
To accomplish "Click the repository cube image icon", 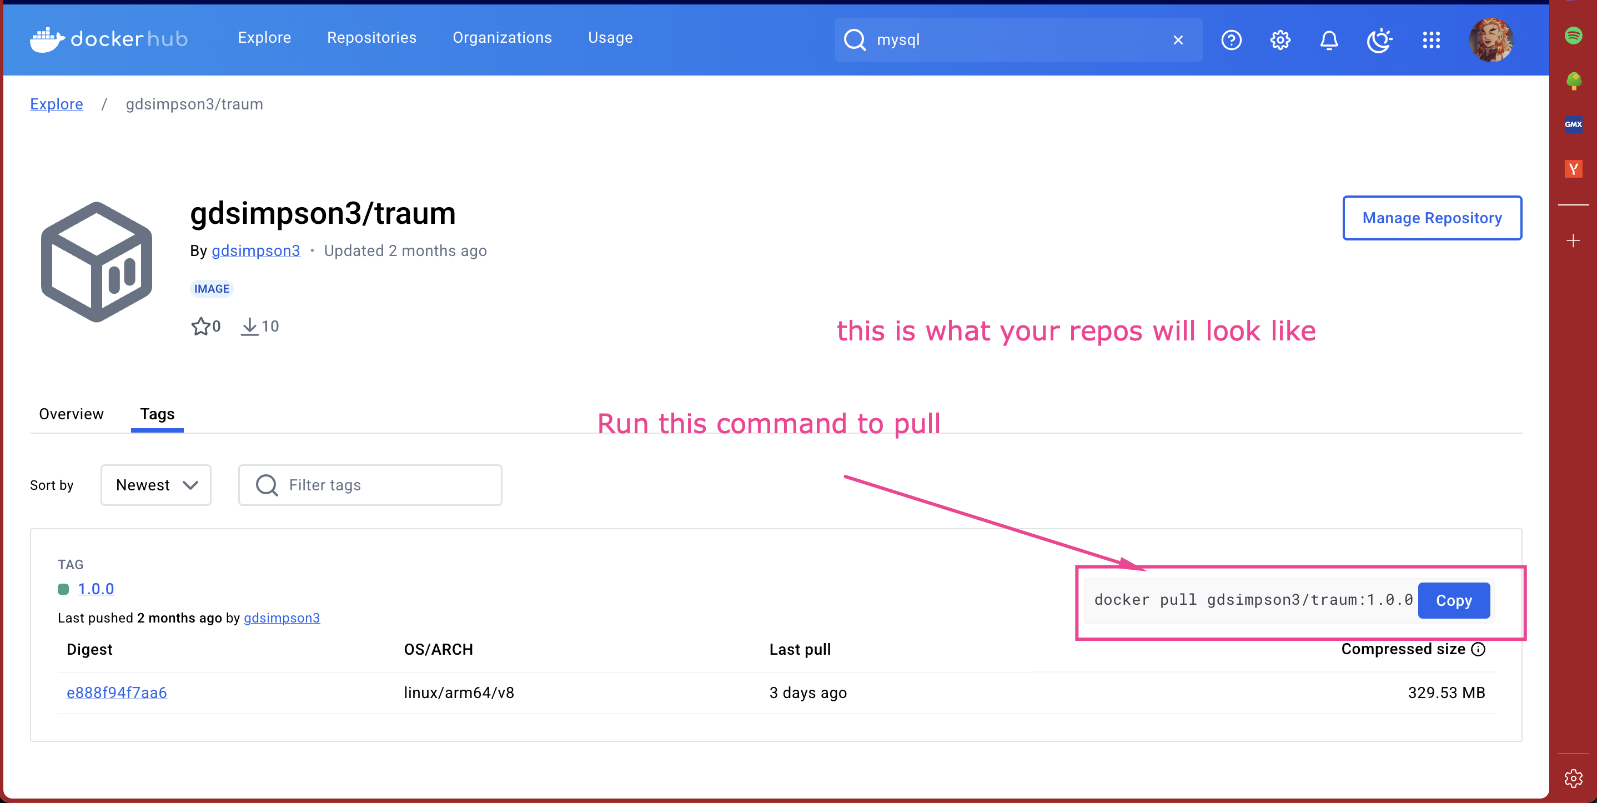I will point(97,262).
